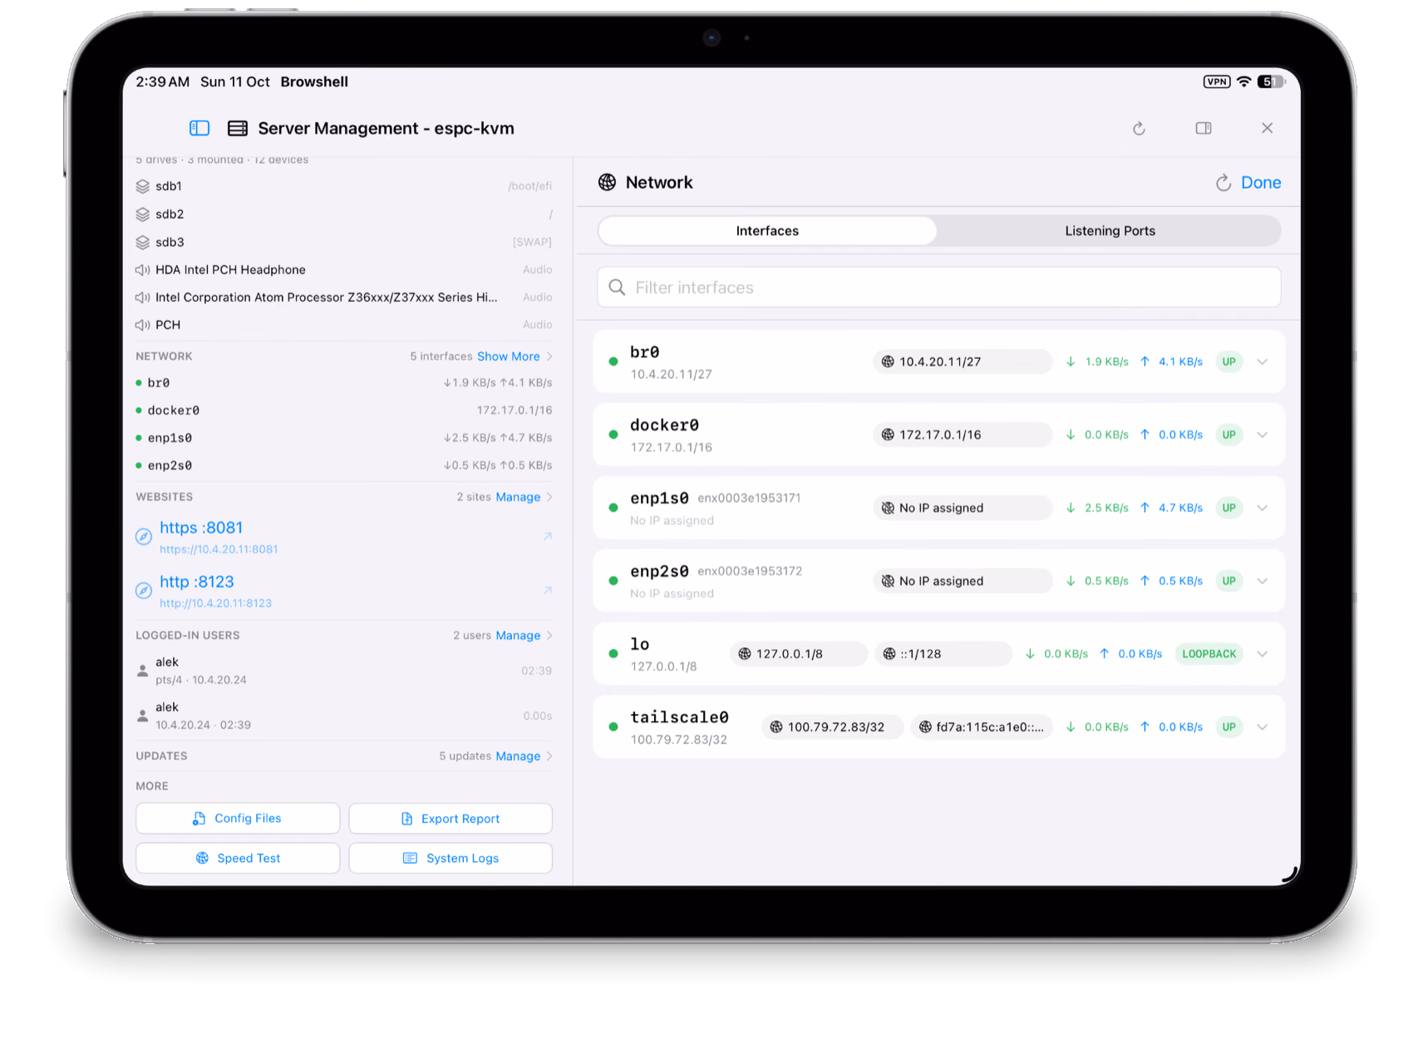The width and height of the screenshot is (1423, 1038).
Task: Select the enp1s0 row in sidebar
Action: tap(344, 438)
